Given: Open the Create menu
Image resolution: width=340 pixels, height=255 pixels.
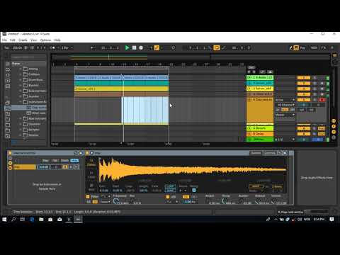Looking at the screenshot, I should 23,40.
